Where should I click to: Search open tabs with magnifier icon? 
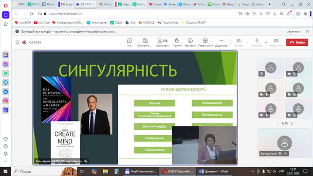click(284, 4)
